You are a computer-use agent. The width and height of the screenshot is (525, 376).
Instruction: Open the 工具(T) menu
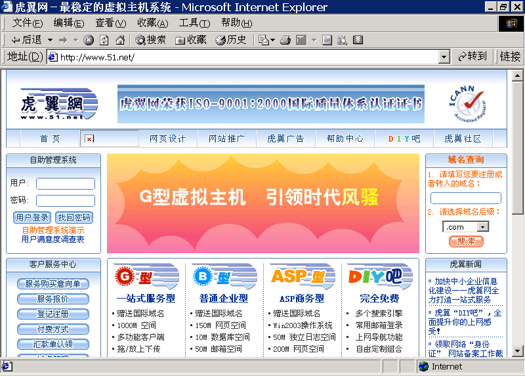pos(194,23)
